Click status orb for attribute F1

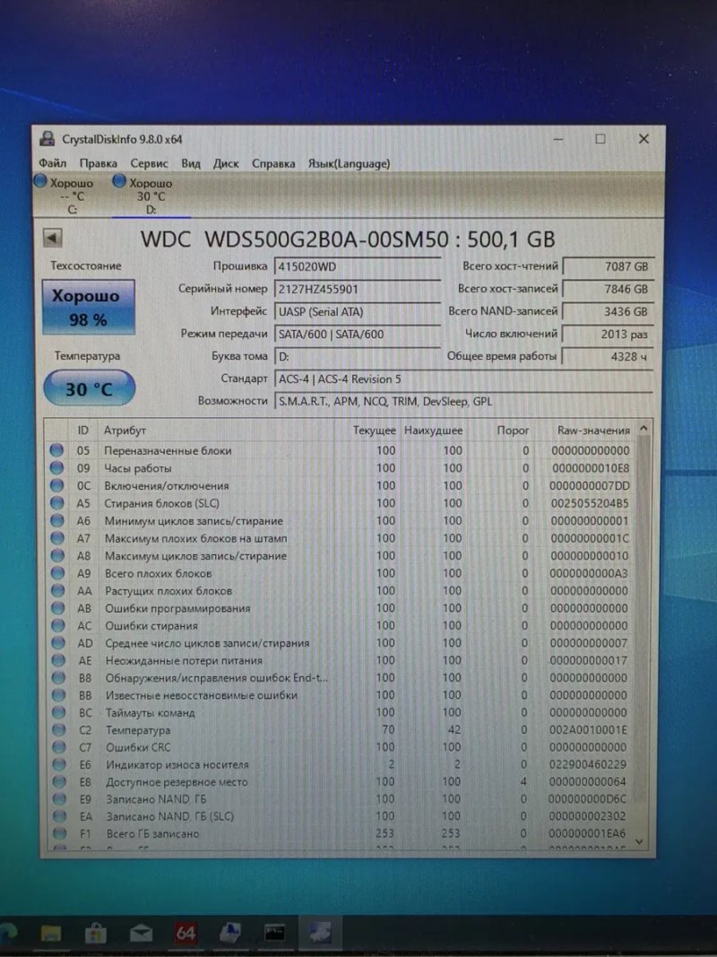coord(60,834)
